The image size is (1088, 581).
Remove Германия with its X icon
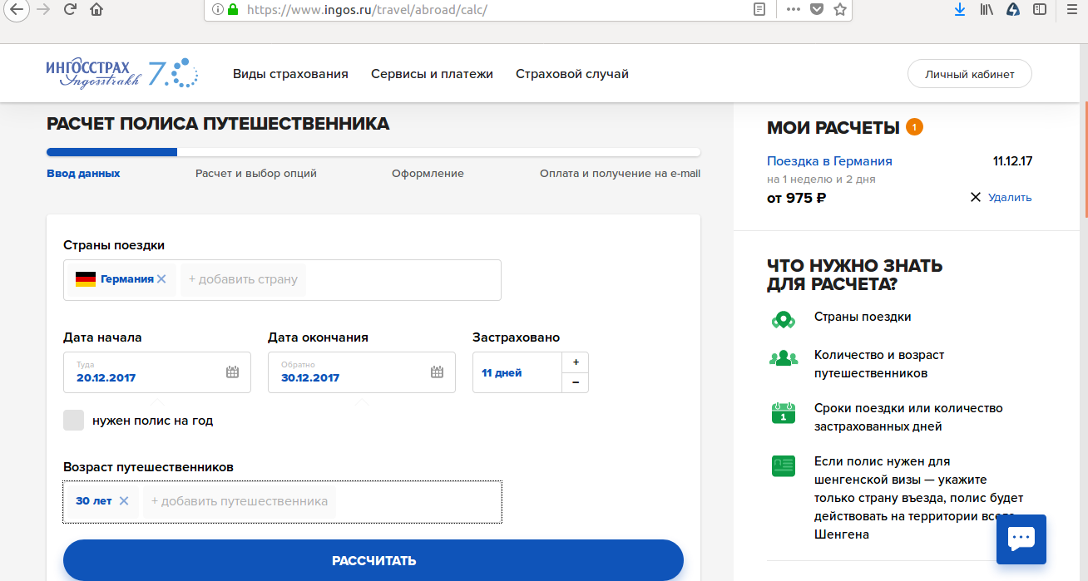point(161,279)
